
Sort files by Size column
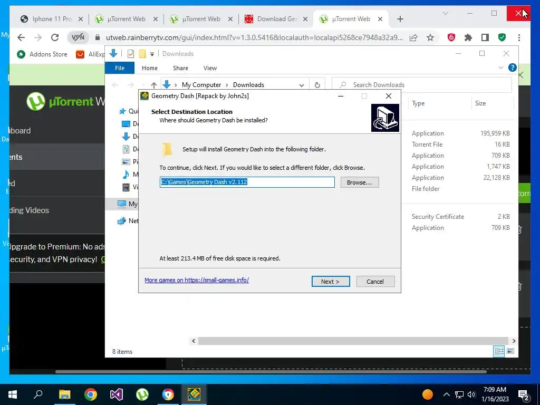pyautogui.click(x=480, y=103)
